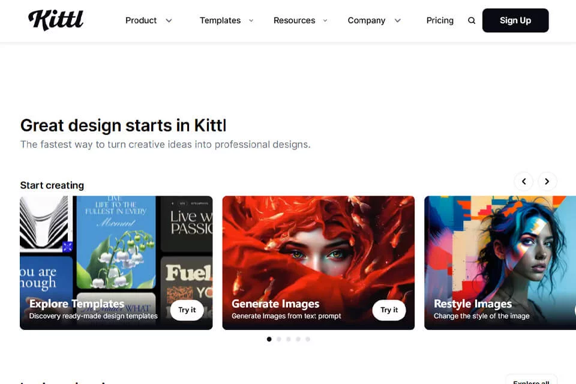Open the search magnifier icon
The image size is (576, 384).
[x=472, y=20]
